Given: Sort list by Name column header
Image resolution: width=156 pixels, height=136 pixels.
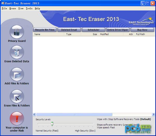Looking at the screenshot, I should coord(48,34).
